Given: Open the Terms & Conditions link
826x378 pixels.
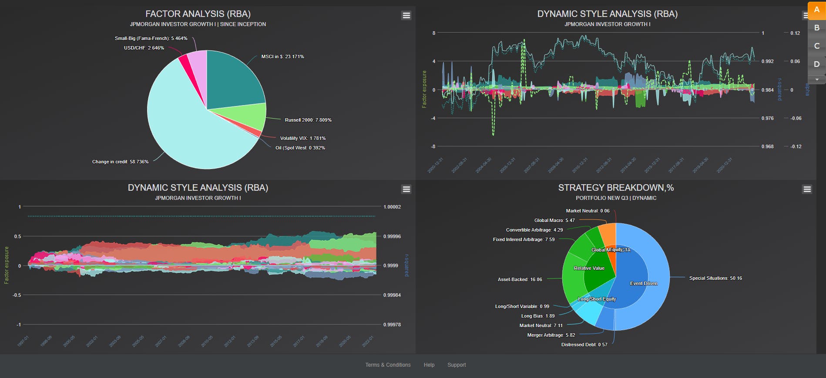Looking at the screenshot, I should pyautogui.click(x=388, y=365).
